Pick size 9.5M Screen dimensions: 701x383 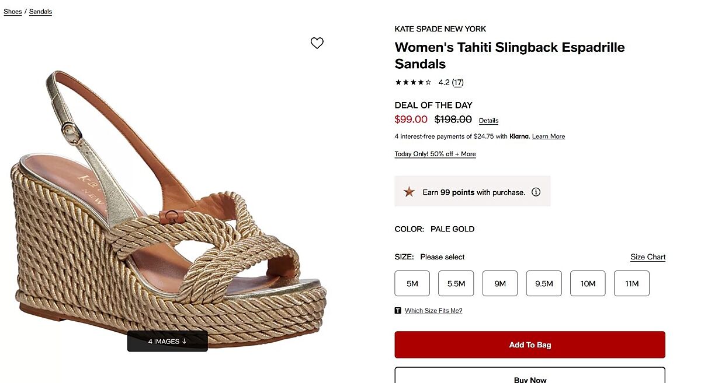[544, 283]
